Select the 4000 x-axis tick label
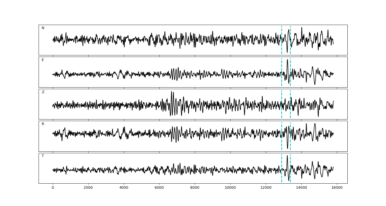 click(x=124, y=188)
